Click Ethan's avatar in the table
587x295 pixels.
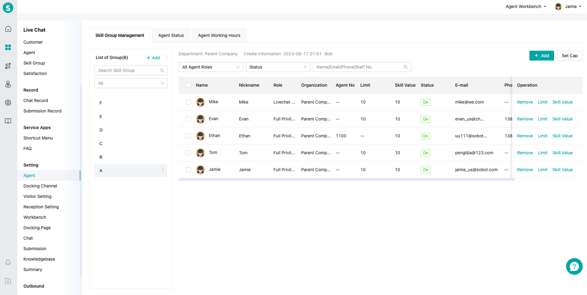200,136
